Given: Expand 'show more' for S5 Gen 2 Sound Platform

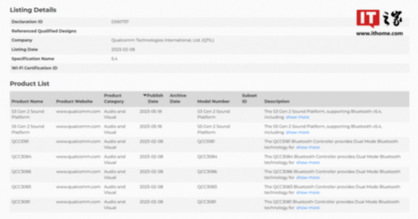Looking at the screenshot, I should point(298,132).
